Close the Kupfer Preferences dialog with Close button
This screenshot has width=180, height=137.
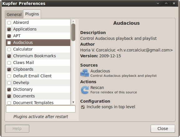pos(163,129)
